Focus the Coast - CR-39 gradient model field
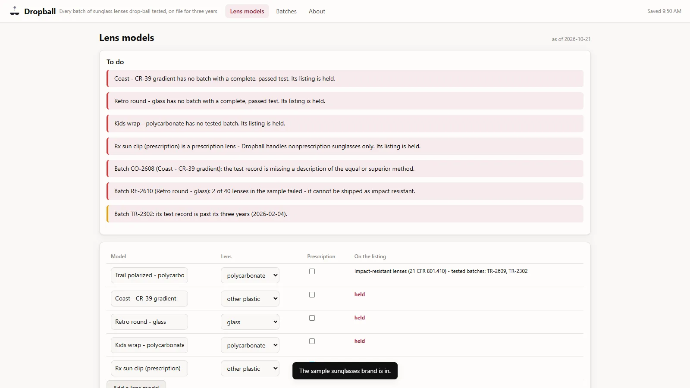The image size is (690, 388). point(149,299)
